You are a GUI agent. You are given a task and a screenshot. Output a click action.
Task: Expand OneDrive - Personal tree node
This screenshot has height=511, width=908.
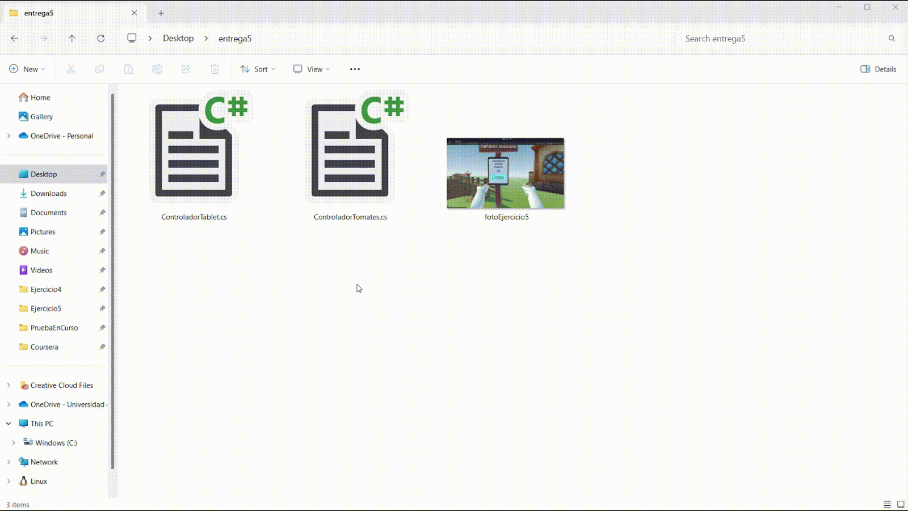(9, 136)
